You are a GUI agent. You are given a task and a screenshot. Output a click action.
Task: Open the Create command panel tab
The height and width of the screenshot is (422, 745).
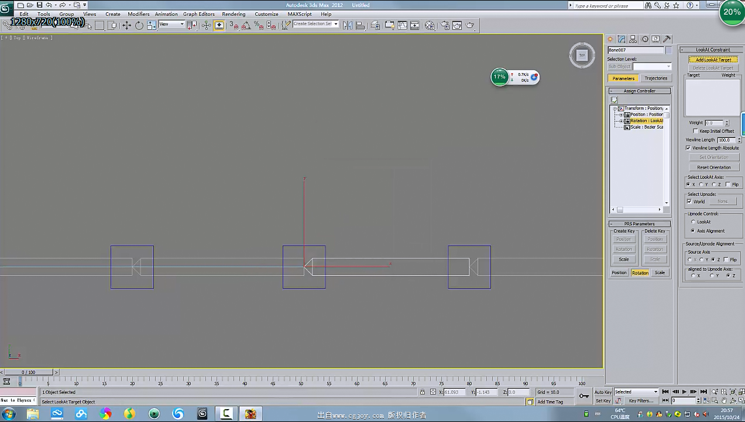pyautogui.click(x=612, y=39)
